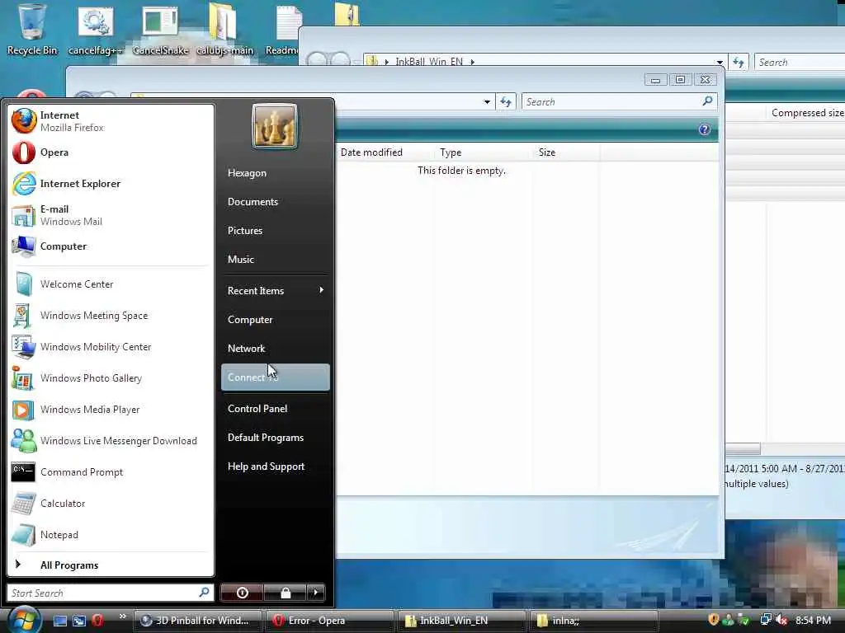Click the Windows Start orb
The height and width of the screenshot is (633, 845).
click(23, 619)
